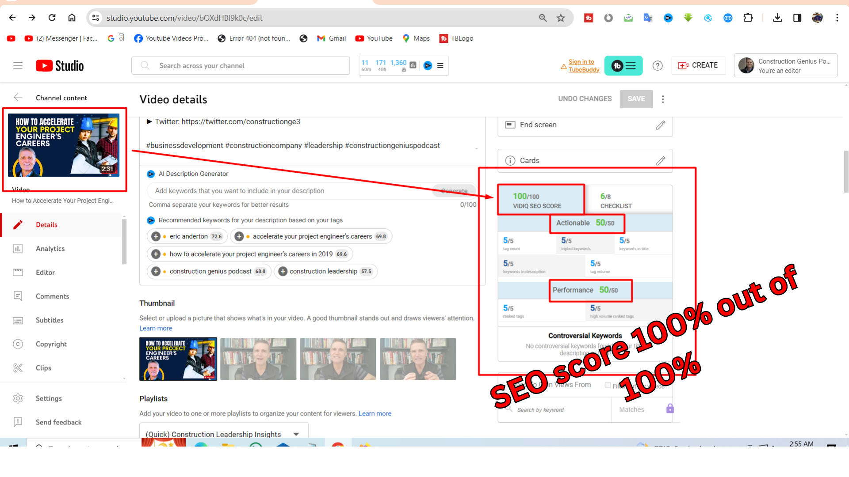This screenshot has height=477, width=849.
Task: Click the CREATE button
Action: 698,65
